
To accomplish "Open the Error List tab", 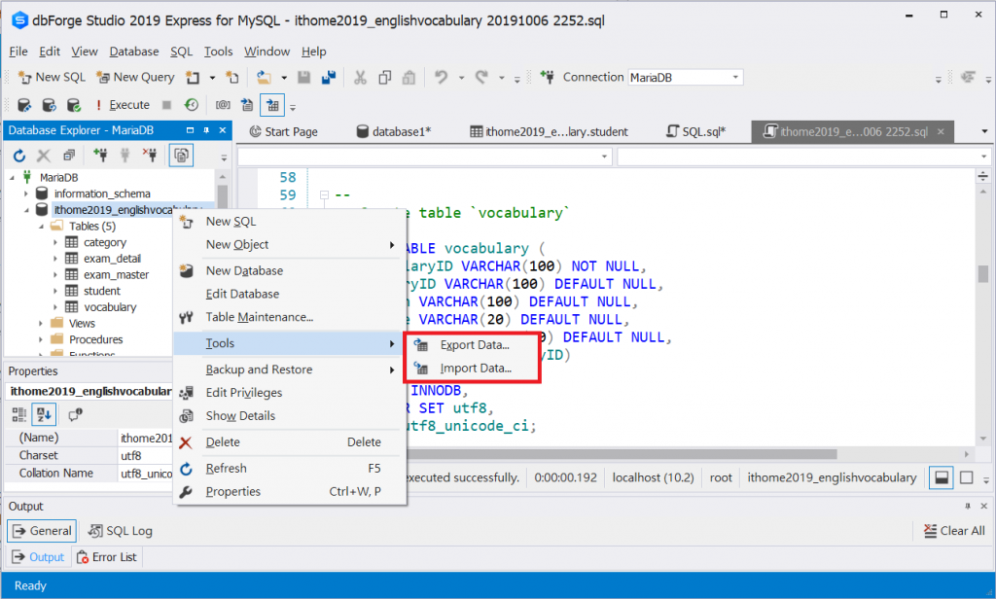I will pyautogui.click(x=107, y=557).
